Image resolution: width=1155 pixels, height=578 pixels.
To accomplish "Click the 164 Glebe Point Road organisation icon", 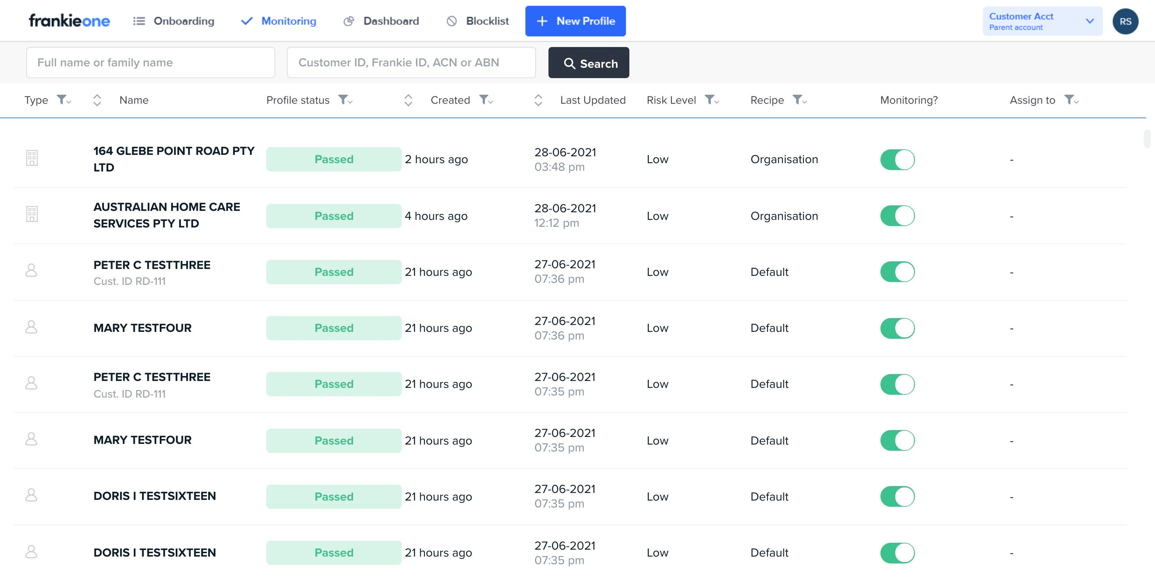I will click(x=32, y=158).
